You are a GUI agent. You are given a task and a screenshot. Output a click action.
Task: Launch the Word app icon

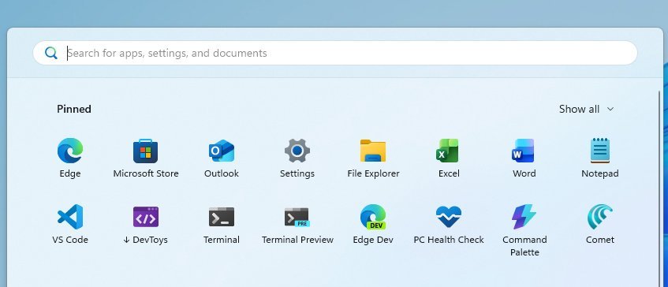coord(524,151)
